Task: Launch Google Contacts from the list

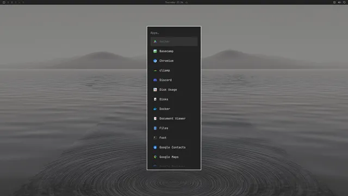Action: pos(174,148)
